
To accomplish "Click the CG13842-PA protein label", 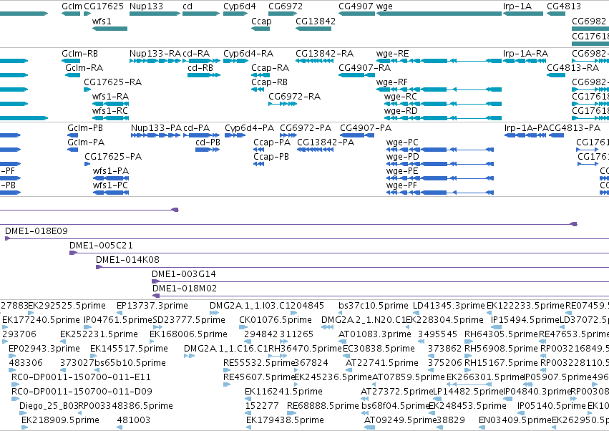I will pos(326,142).
